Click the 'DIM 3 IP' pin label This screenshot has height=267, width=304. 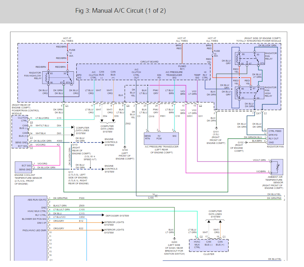(x=42, y=223)
